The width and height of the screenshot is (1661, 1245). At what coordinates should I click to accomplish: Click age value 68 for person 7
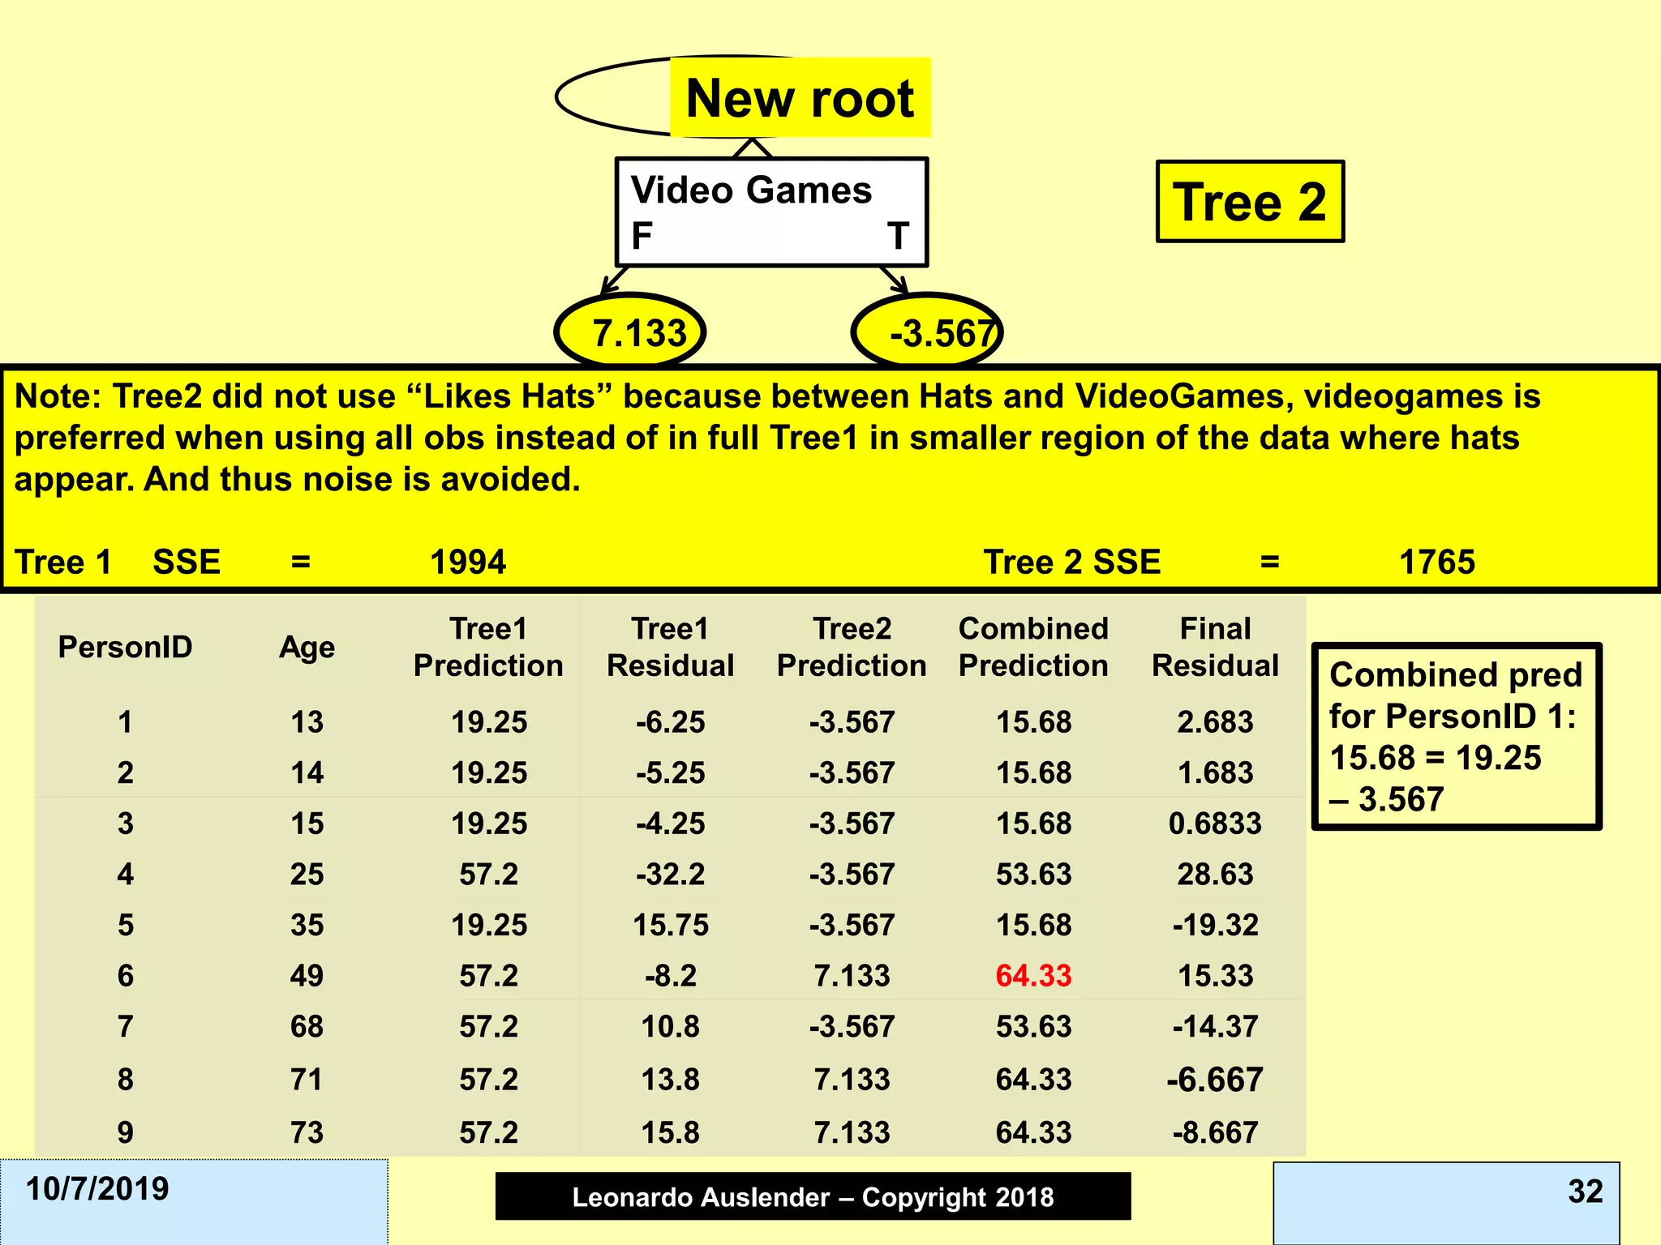307,1026
